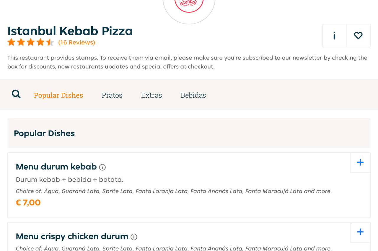Image resolution: width=378 pixels, height=251 pixels.
Task: Add restaurant to favorites with heart icon
Action: 358,36
